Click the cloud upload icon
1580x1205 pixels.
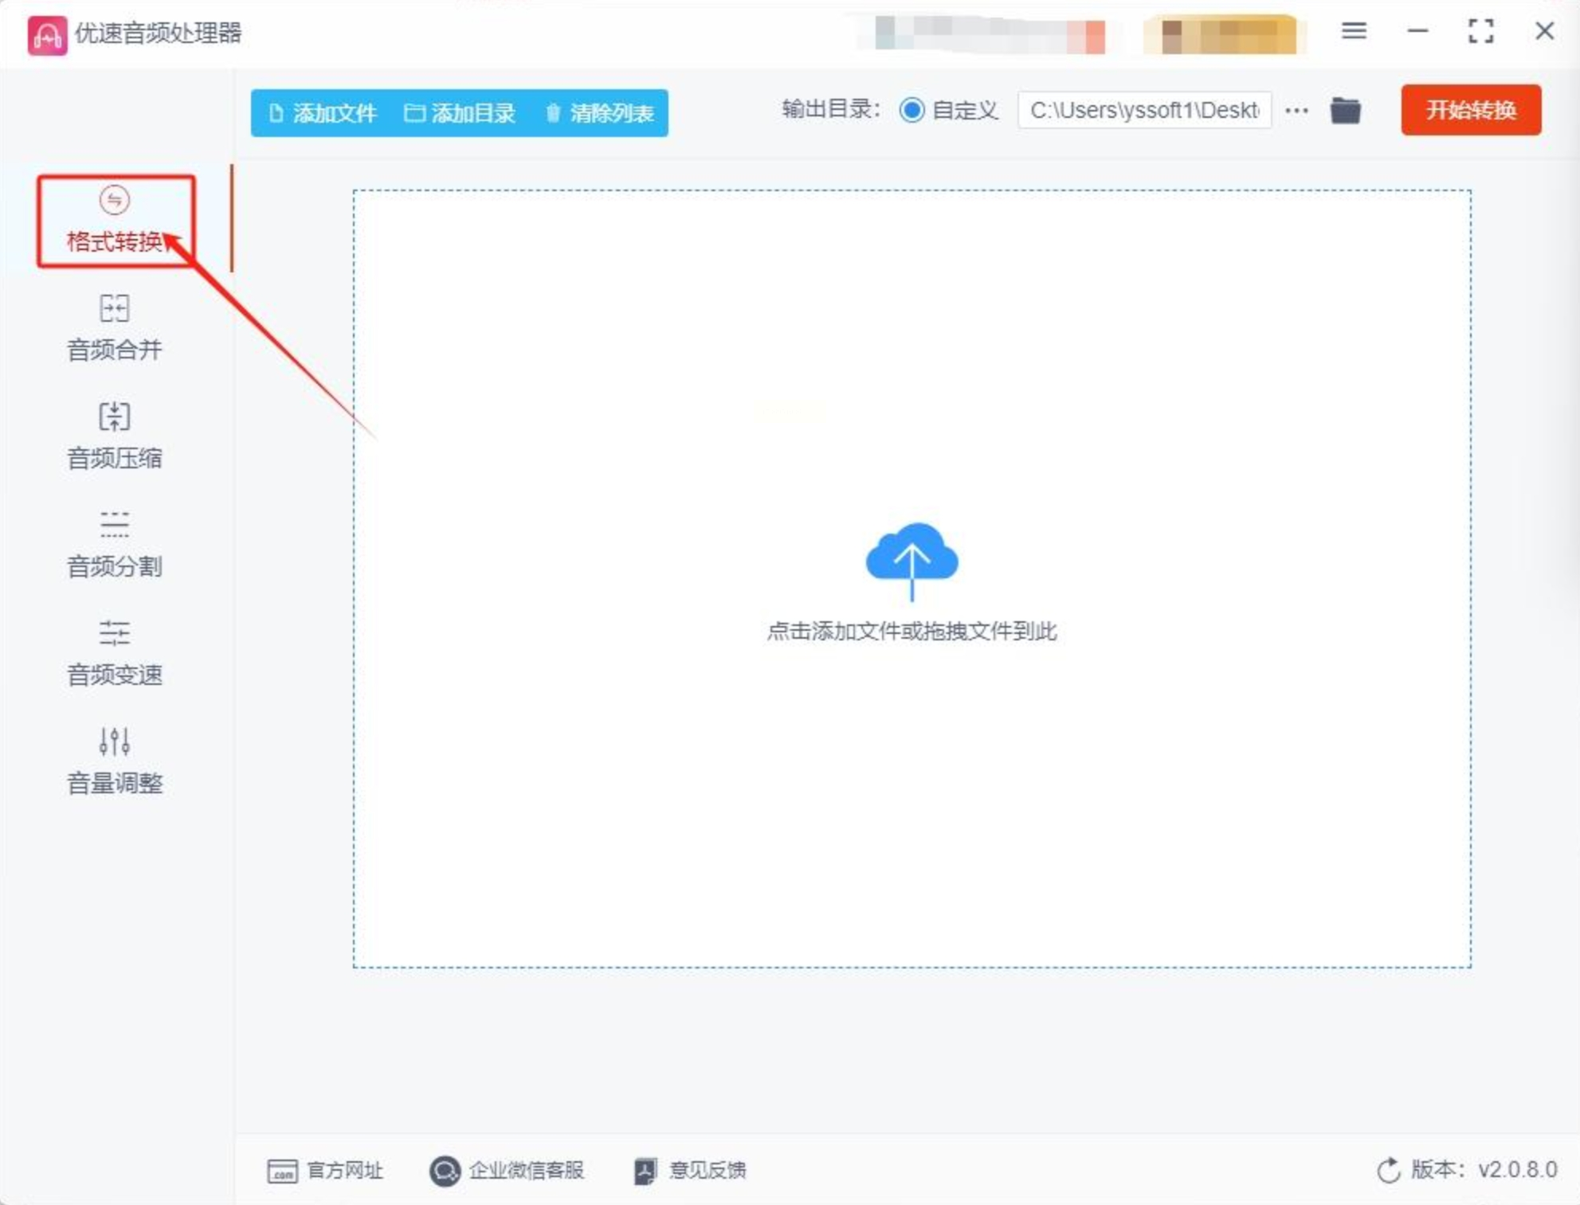[x=912, y=559]
